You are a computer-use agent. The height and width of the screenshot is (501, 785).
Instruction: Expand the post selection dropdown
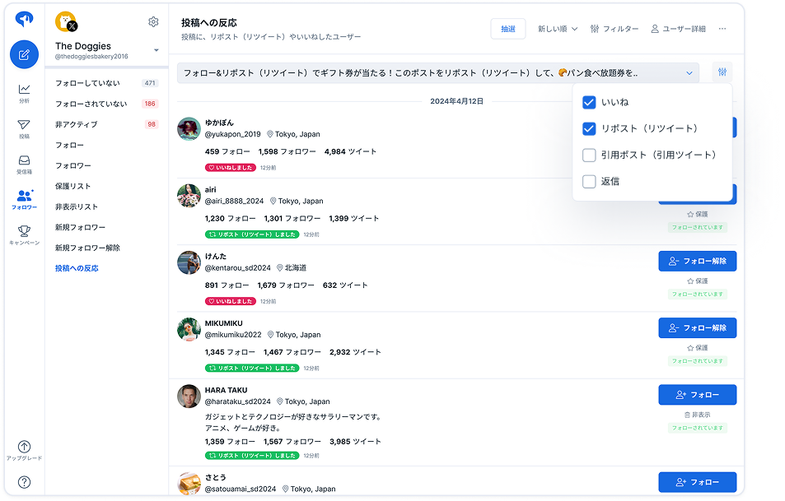coord(437,73)
